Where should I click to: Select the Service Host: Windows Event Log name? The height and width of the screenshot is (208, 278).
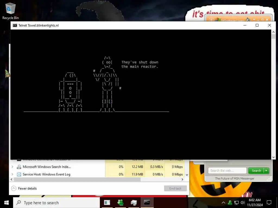click(46, 174)
